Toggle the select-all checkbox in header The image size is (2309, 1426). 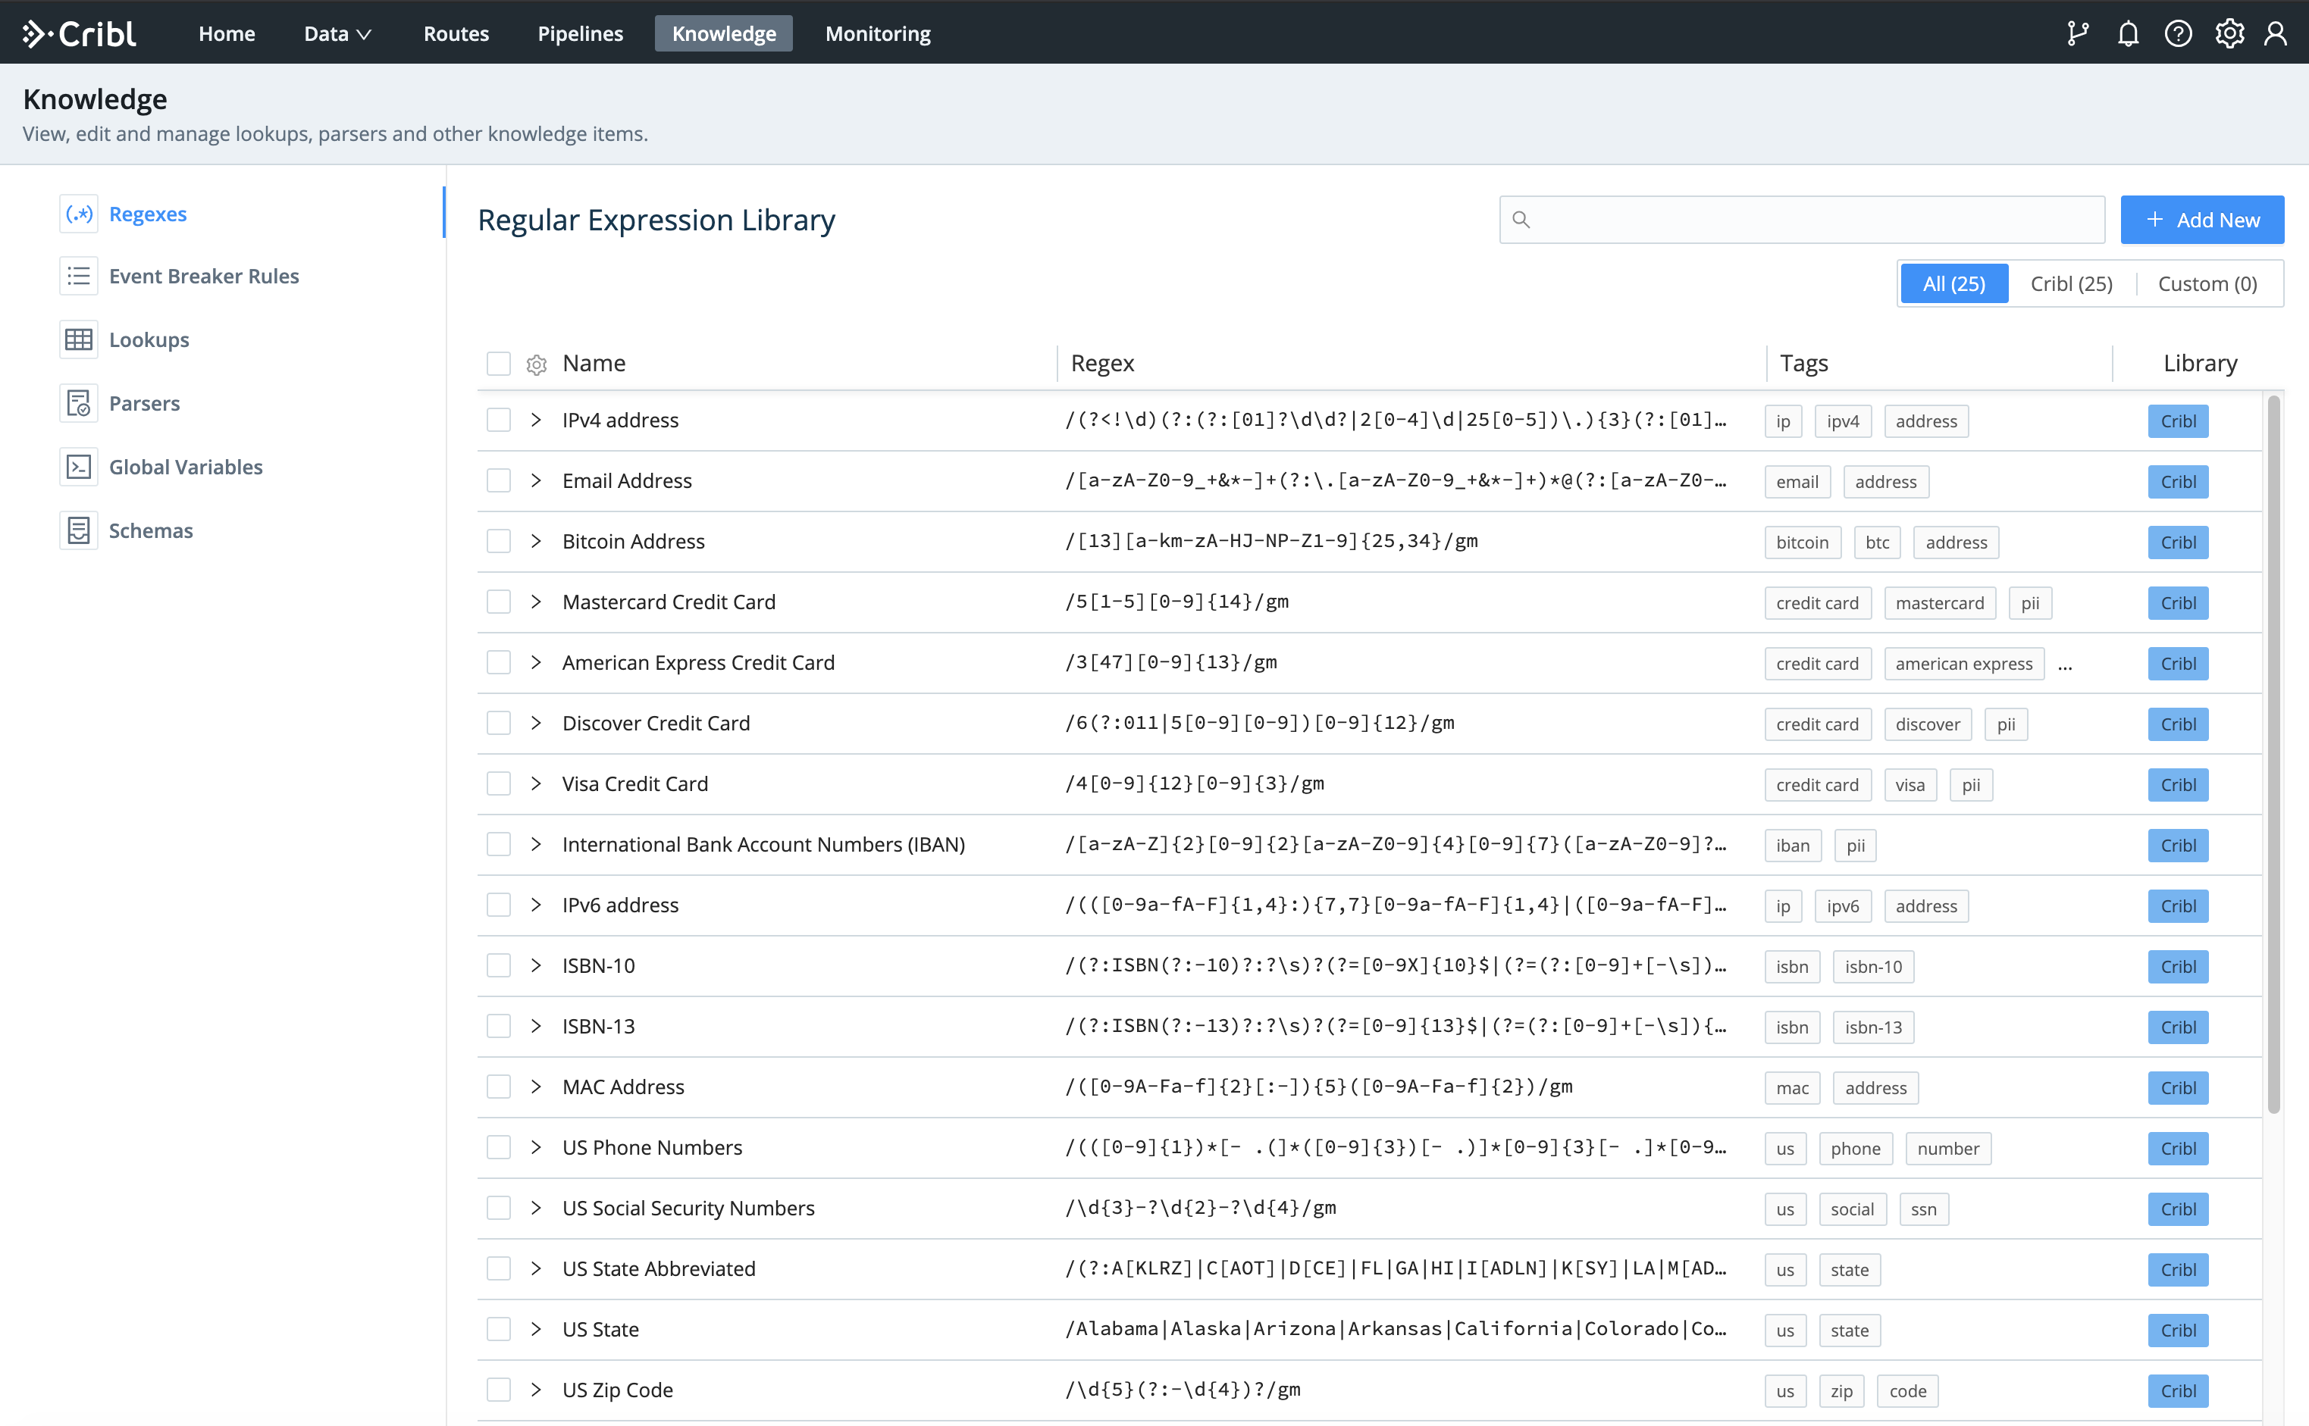coord(498,364)
